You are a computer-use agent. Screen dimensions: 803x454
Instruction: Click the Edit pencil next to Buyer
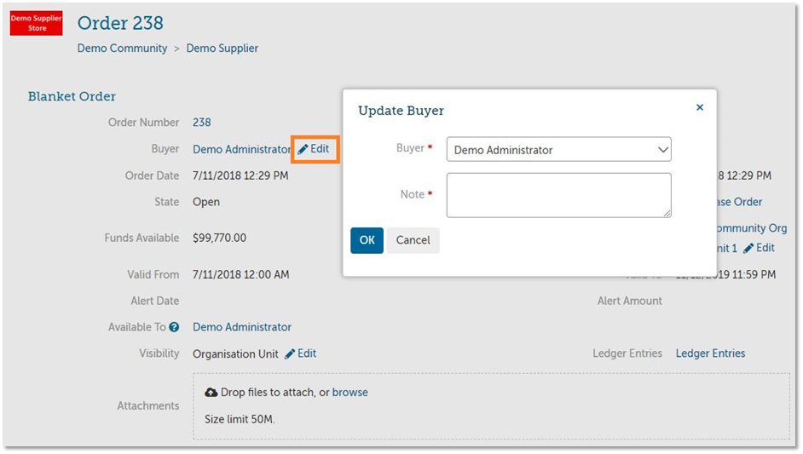pos(314,149)
